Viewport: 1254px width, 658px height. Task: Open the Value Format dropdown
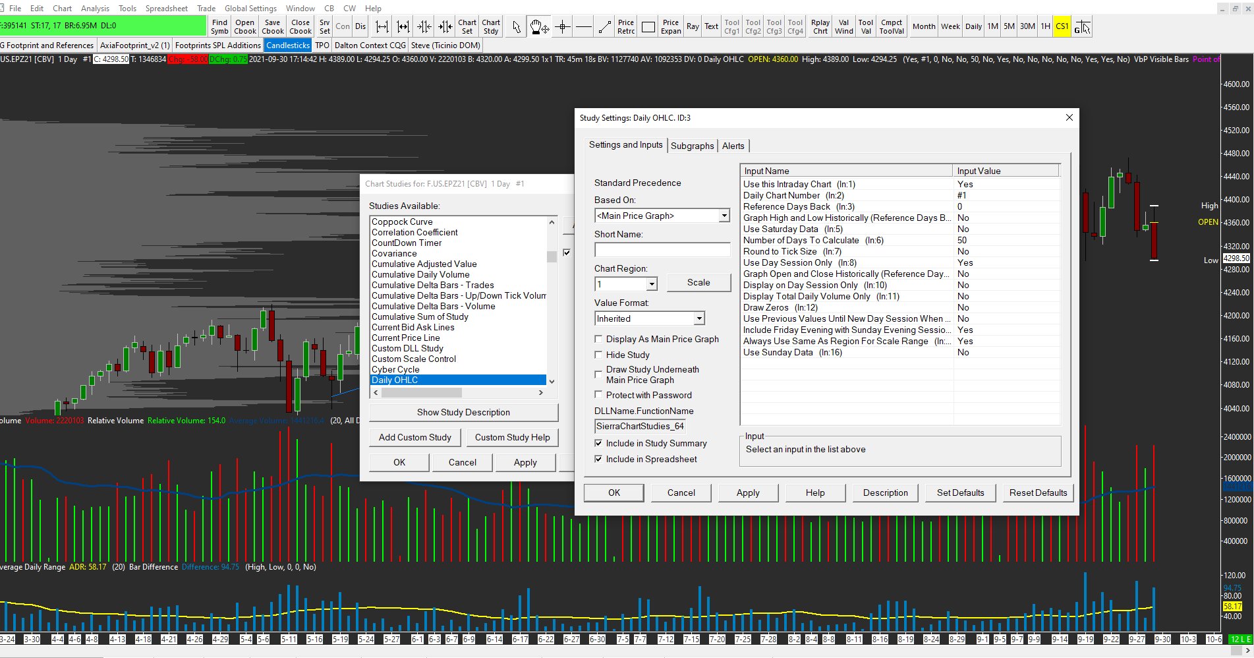click(x=698, y=318)
